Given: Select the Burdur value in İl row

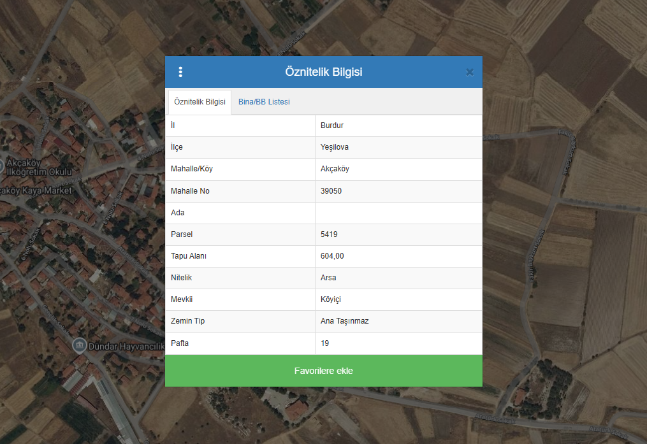Looking at the screenshot, I should (x=332, y=125).
